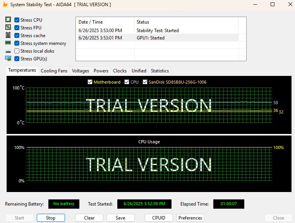Hide the Motherboard temperature graph line
The image size is (295, 223).
pos(90,82)
